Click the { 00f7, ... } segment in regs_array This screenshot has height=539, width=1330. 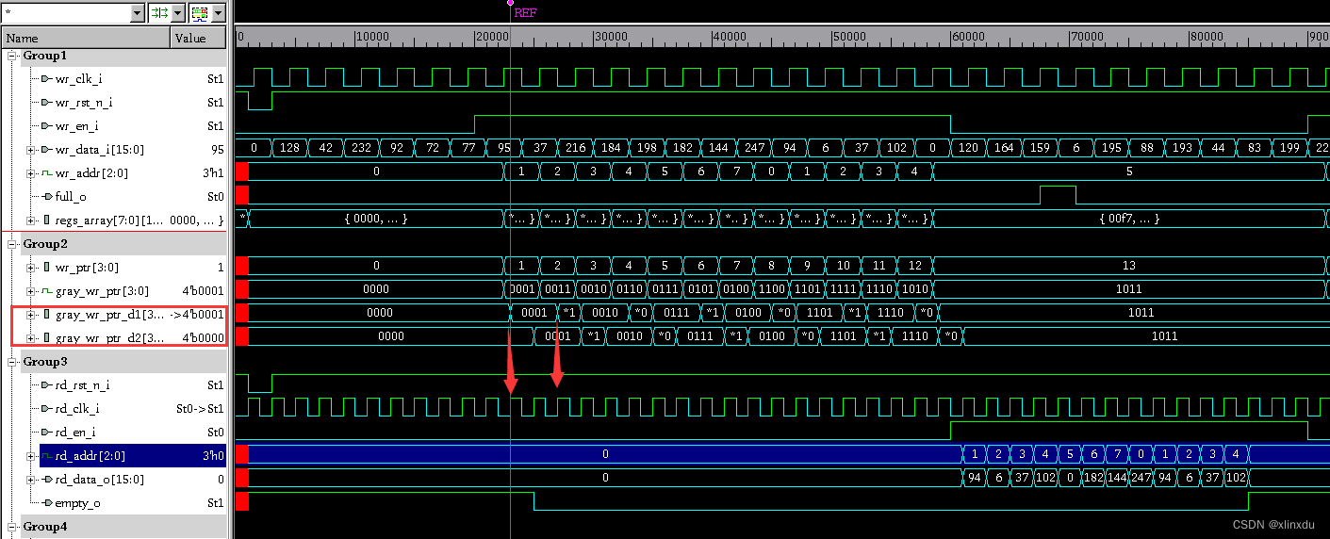(x=1129, y=219)
